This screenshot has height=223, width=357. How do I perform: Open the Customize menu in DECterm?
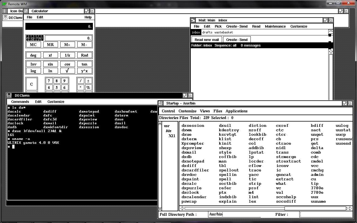coord(56,102)
